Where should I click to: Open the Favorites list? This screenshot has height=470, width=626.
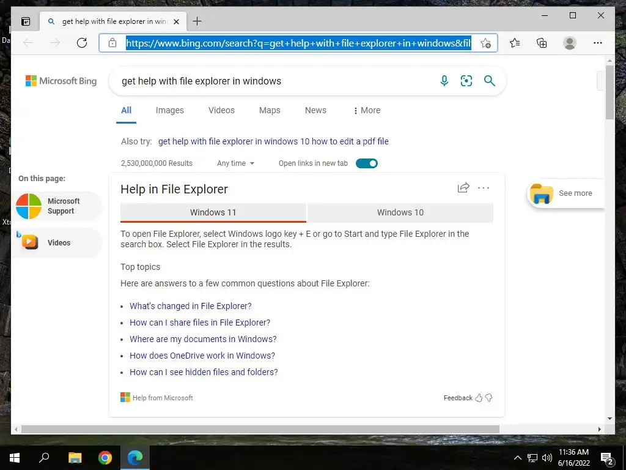coord(515,43)
